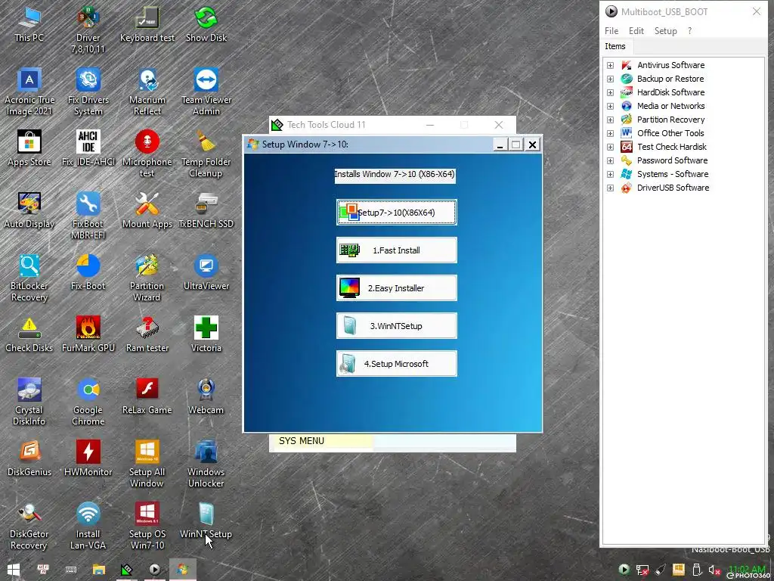Expand the Test Check Hardisk node

(611, 148)
